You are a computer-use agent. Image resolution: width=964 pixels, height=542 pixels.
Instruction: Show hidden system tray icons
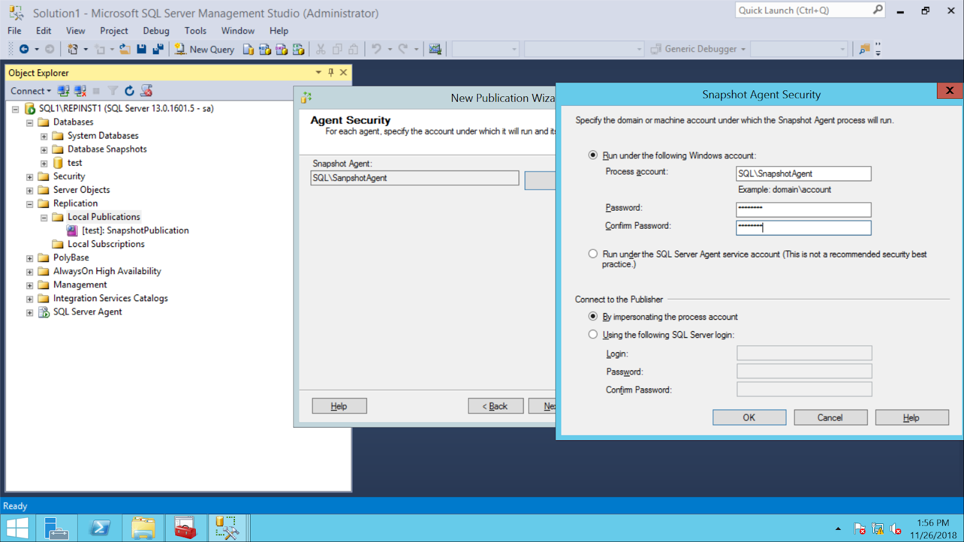point(838,529)
